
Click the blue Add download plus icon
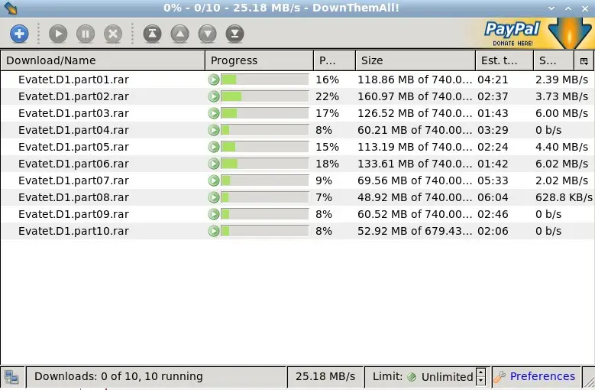coord(19,34)
